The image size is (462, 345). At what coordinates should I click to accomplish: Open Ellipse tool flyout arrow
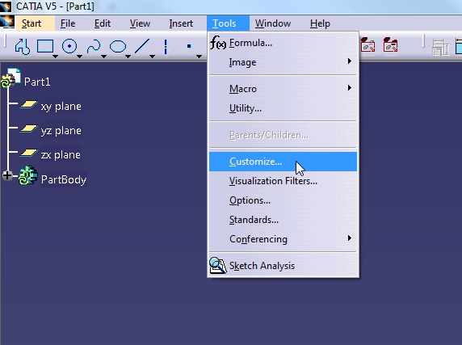(128, 57)
